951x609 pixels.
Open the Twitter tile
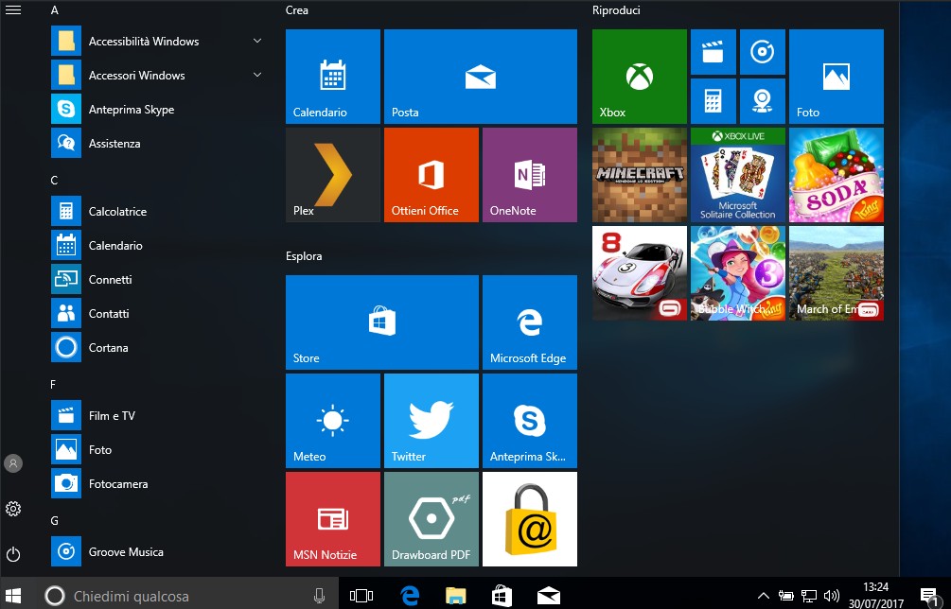pos(431,421)
